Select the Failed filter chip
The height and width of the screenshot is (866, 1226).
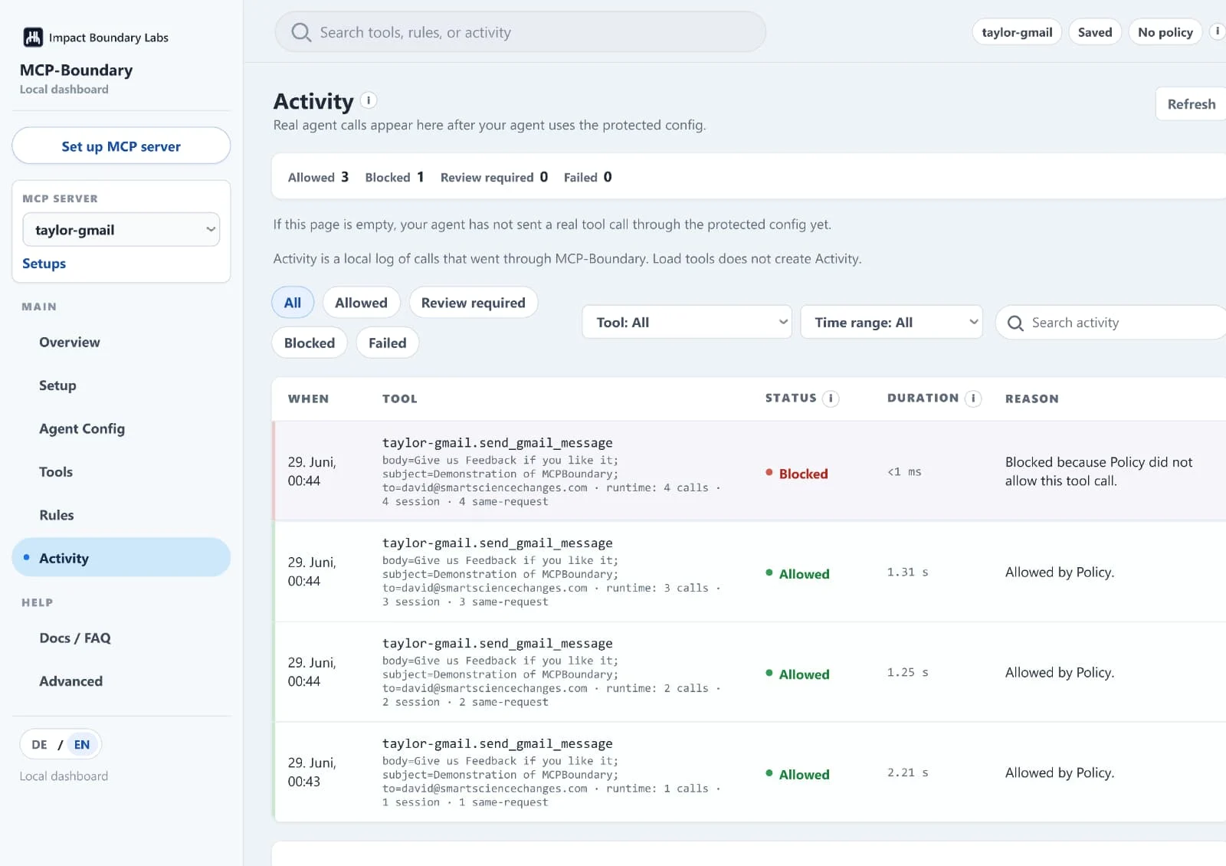pyautogui.click(x=387, y=343)
